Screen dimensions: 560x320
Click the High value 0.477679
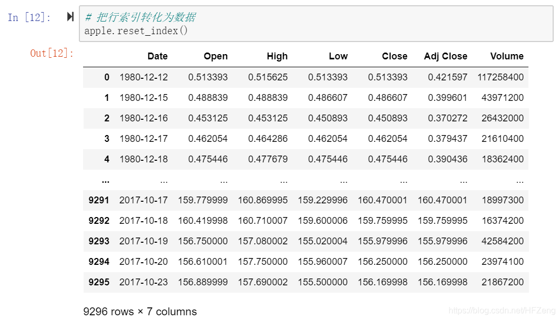[268, 159]
